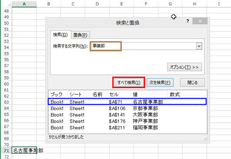Click the $A$211 cell reference

(117, 128)
